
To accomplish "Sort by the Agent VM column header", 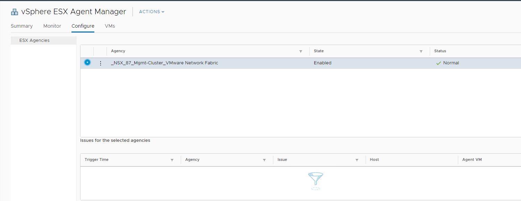I will coord(472,159).
